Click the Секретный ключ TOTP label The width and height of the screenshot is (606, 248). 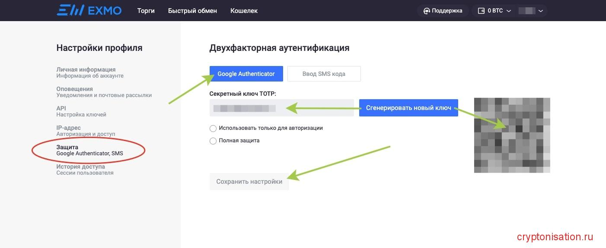[x=242, y=94]
